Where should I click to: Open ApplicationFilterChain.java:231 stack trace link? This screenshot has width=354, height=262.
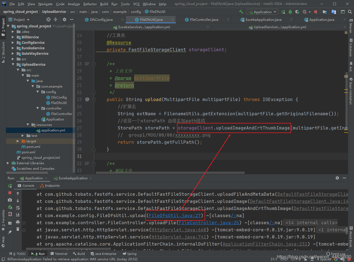[x=265, y=244]
